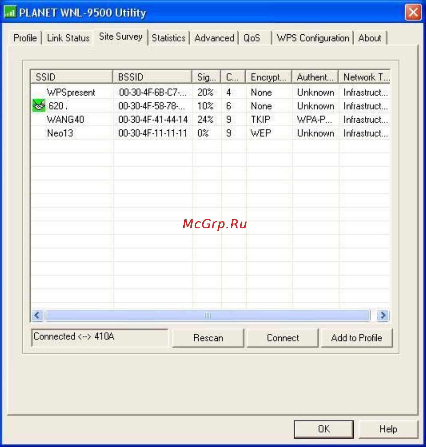This screenshot has width=426, height=447.
Task: Click the Encrypt... column header
Action: click(x=269, y=77)
